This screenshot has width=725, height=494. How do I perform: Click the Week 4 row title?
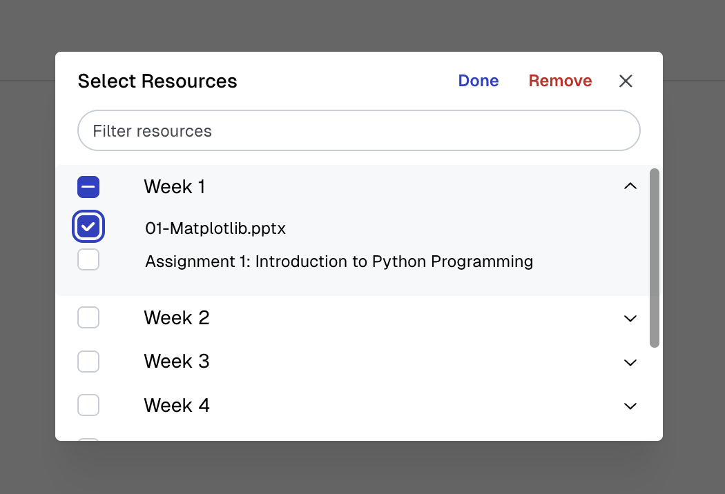(x=177, y=406)
